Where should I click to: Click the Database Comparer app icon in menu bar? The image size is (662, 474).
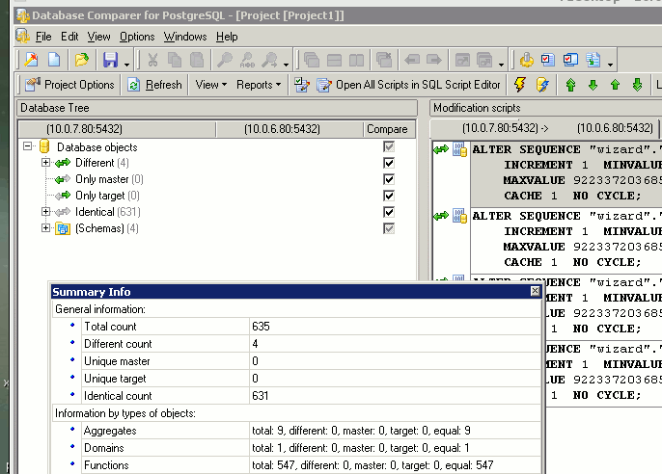(23, 37)
